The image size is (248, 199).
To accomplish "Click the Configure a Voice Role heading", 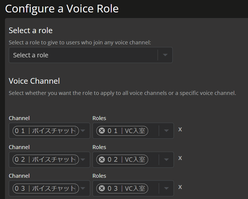I will (x=62, y=9).
